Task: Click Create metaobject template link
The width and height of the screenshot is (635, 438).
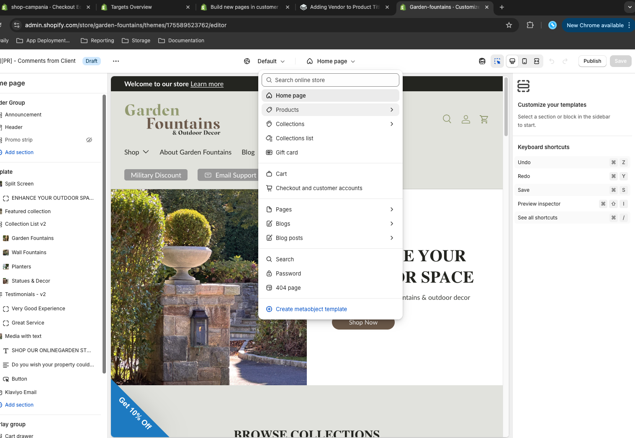Action: click(x=311, y=309)
